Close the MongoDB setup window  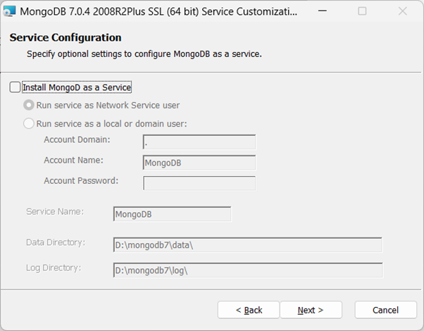click(402, 12)
